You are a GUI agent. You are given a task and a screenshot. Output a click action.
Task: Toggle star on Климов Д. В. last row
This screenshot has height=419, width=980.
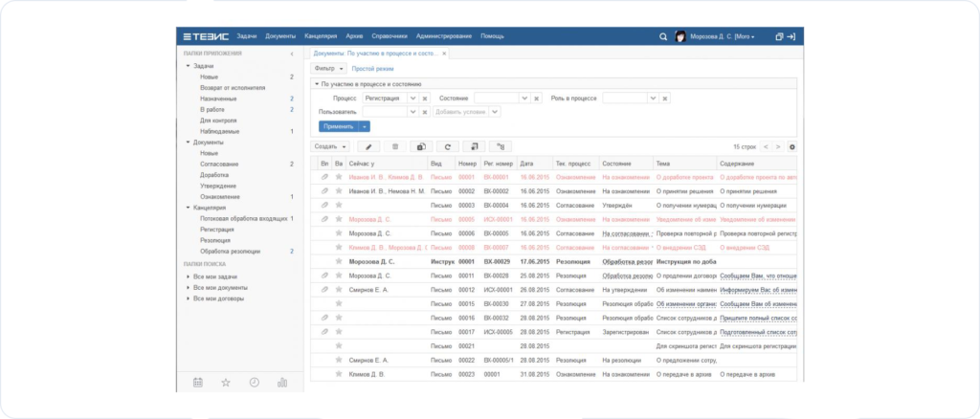[x=339, y=374]
